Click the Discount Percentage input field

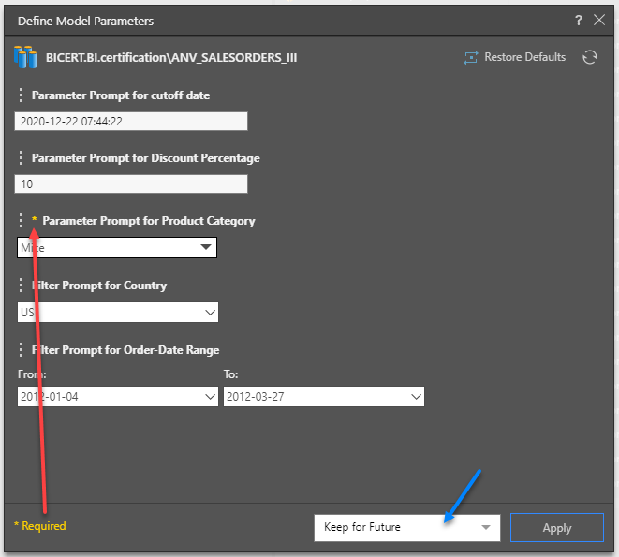(131, 184)
